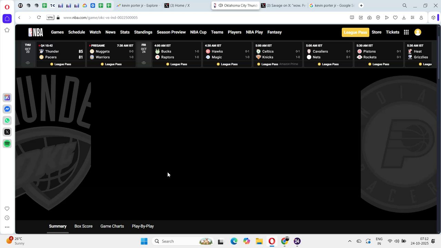Viewport: 441px width, 248px height.
Task: Open the Easy Setup sliders icon
Action: pyautogui.click(x=412, y=18)
